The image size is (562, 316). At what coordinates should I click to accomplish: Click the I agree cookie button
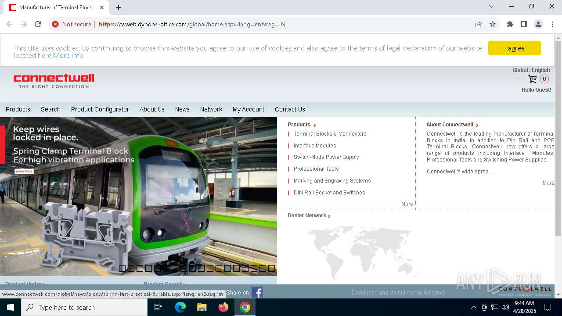(514, 48)
